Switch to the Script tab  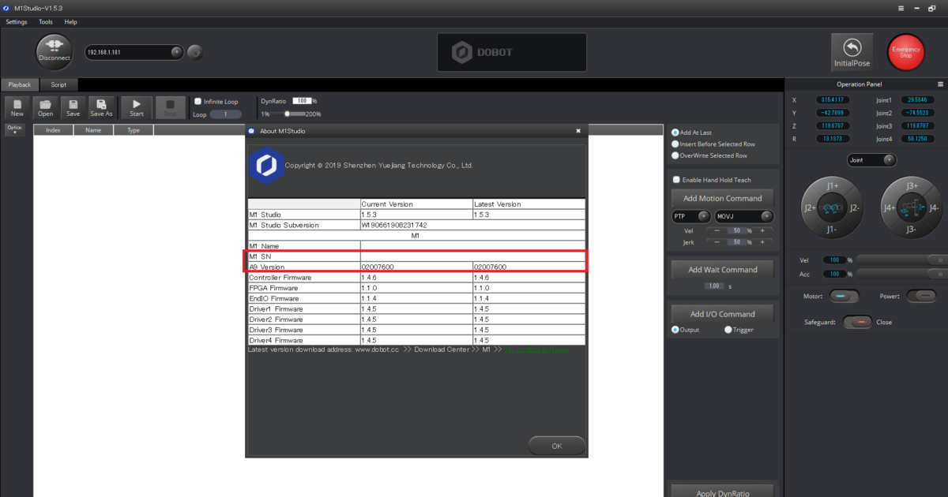tap(58, 84)
